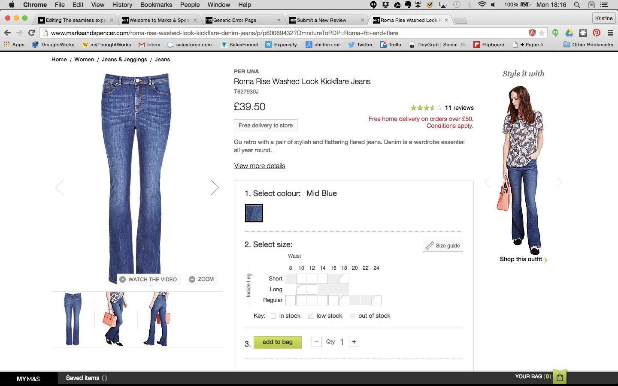
Task: Click the volume icon in the menu bar
Action: 493,5
